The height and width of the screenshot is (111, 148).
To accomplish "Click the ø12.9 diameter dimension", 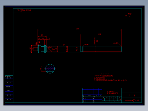I will [x=77, y=49].
